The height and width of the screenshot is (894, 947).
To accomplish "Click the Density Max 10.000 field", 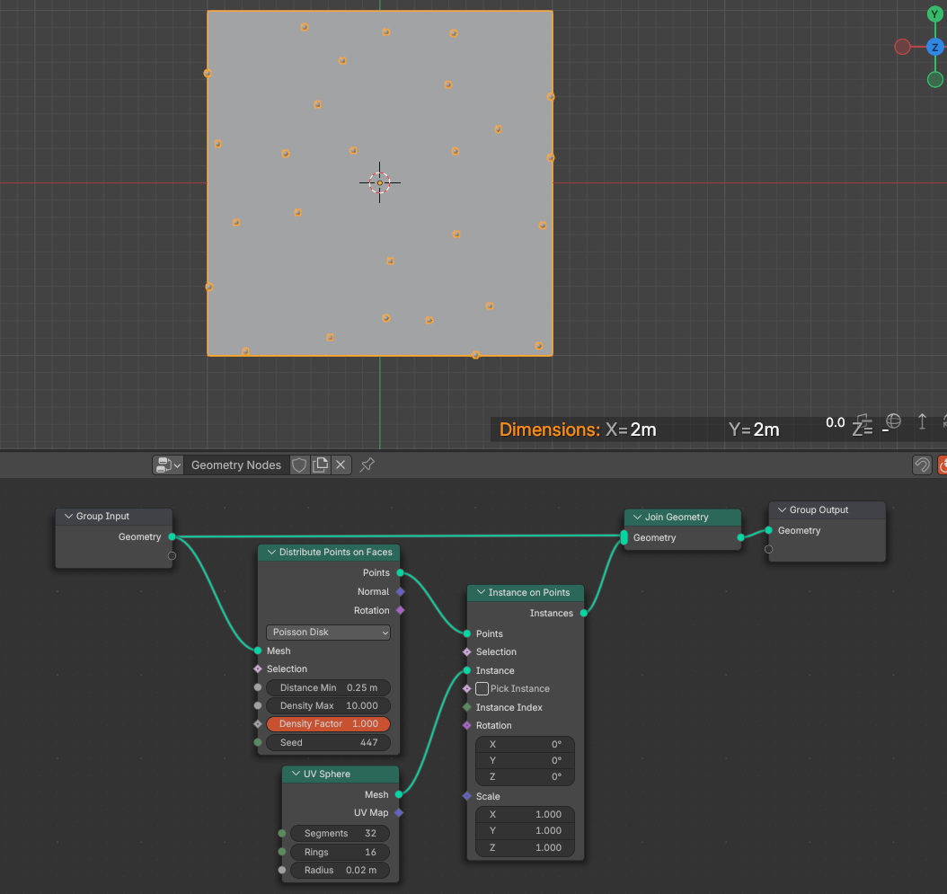I will tap(328, 705).
